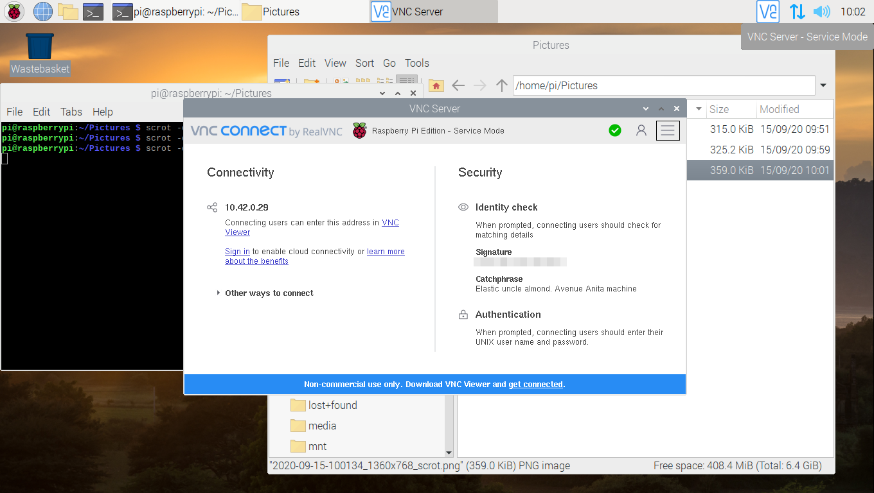Open the File menu in Pictures window
Image resolution: width=874 pixels, height=493 pixels.
coord(281,63)
